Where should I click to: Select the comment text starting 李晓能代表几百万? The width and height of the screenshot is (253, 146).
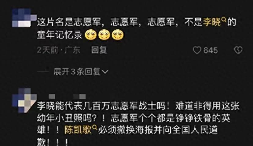(x=138, y=124)
